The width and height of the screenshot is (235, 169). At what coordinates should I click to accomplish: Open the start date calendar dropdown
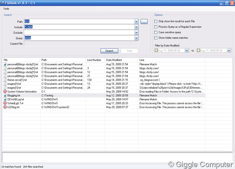tap(186, 50)
